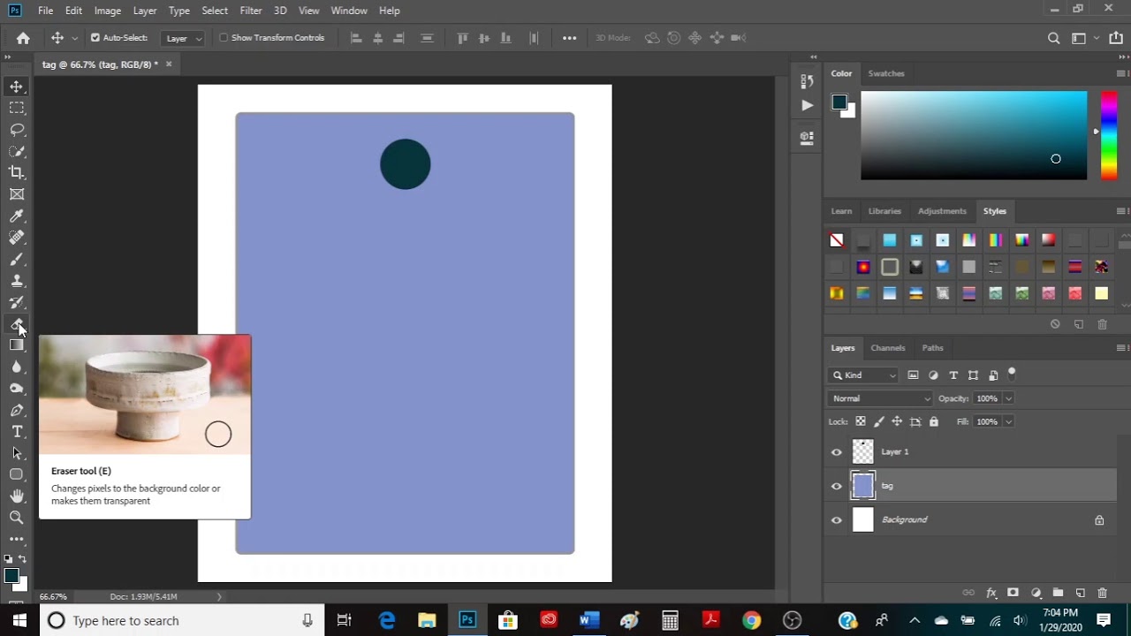Switch to the Libraries tab
Screen dimensions: 1131x636
coord(884,211)
